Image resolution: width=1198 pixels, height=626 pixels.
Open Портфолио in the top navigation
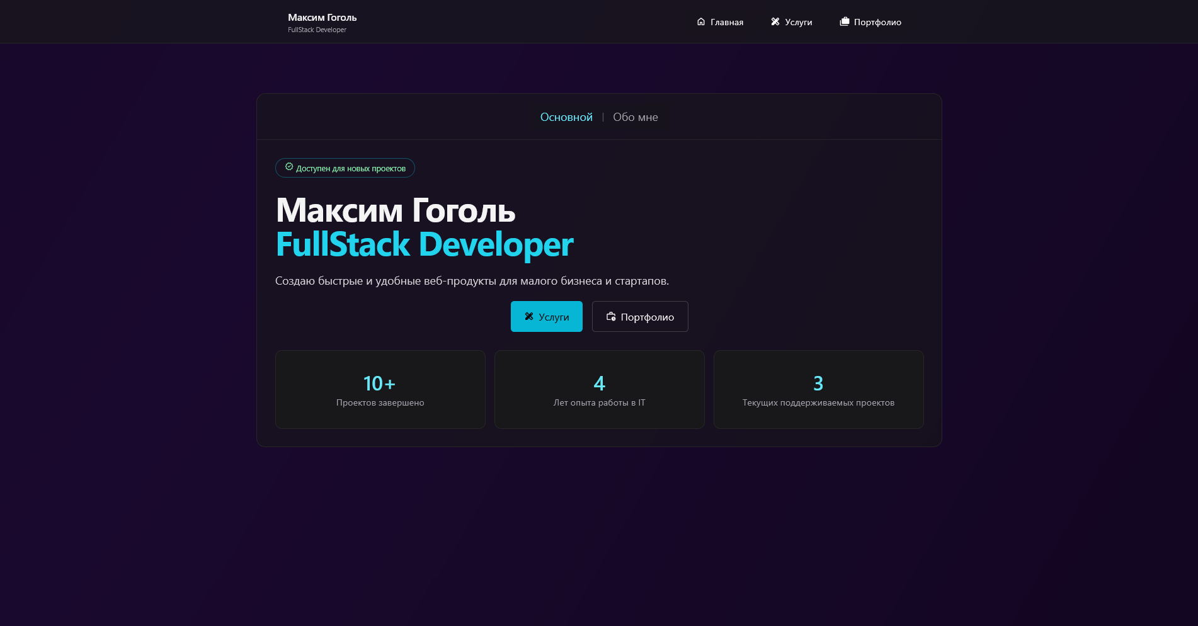870,22
